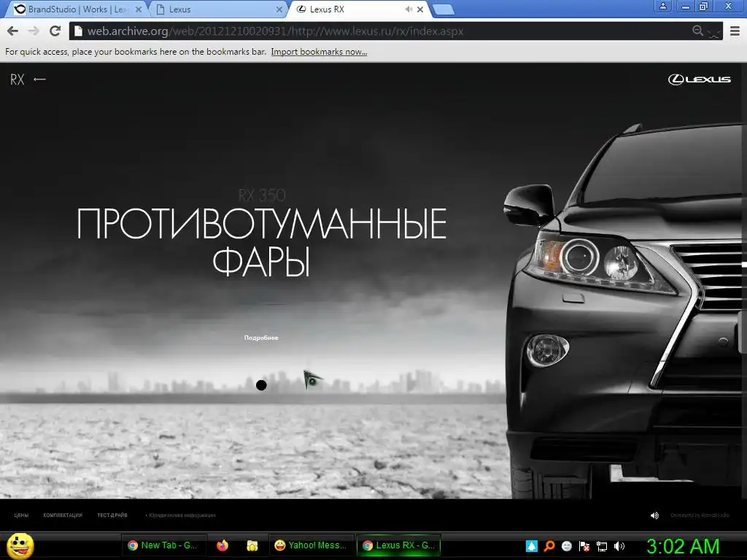This screenshot has width=747, height=560.
Task: Open the Chrome hamburger menu
Action: 735,31
